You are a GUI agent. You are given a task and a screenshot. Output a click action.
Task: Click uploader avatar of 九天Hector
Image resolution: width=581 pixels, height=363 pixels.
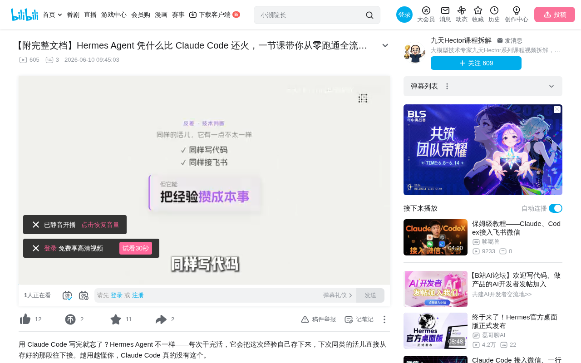click(414, 53)
